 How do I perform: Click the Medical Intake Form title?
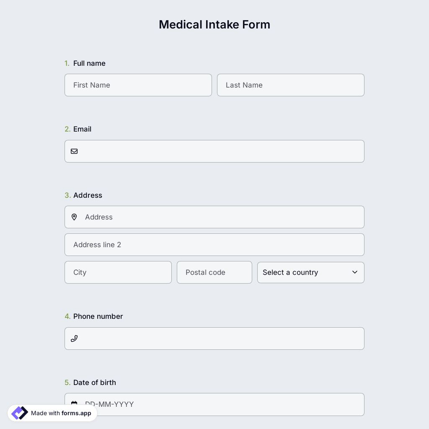(214, 24)
